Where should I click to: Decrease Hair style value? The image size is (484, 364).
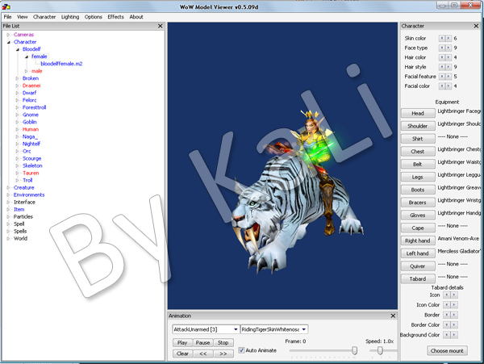[442, 67]
